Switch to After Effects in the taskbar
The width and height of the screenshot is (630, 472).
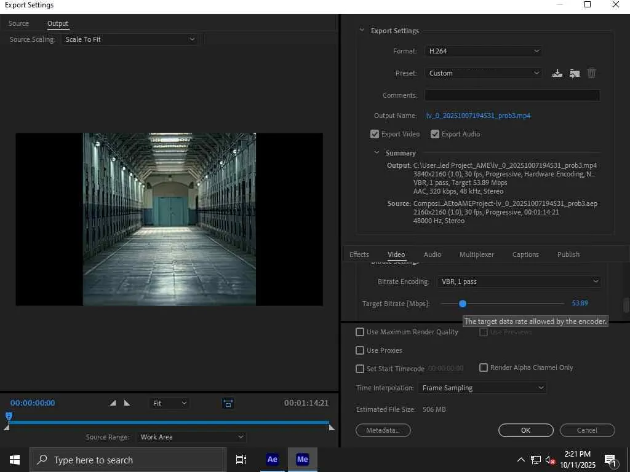pos(272,460)
